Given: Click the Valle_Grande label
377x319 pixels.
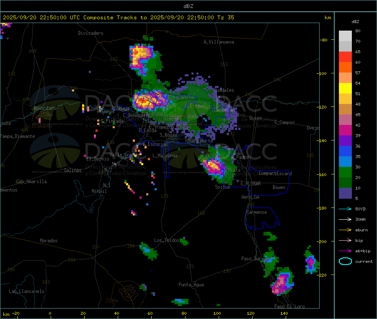Looking at the screenshot, I should point(124,155).
